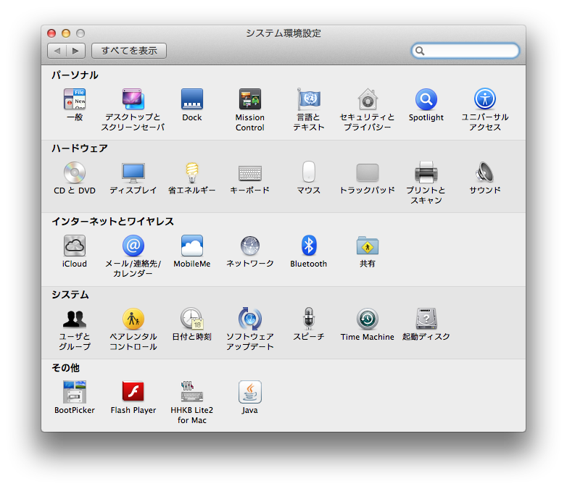The image size is (567, 489).
Task: Open BootPicker preference pane
Action: (x=75, y=392)
